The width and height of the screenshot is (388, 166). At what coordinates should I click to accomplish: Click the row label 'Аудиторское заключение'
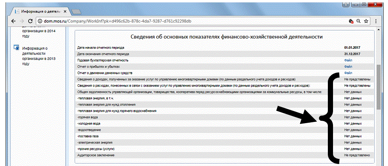pos(96,155)
